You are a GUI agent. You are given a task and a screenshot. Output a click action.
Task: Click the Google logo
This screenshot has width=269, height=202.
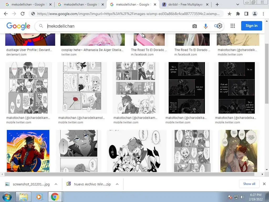pyautogui.click(x=18, y=26)
